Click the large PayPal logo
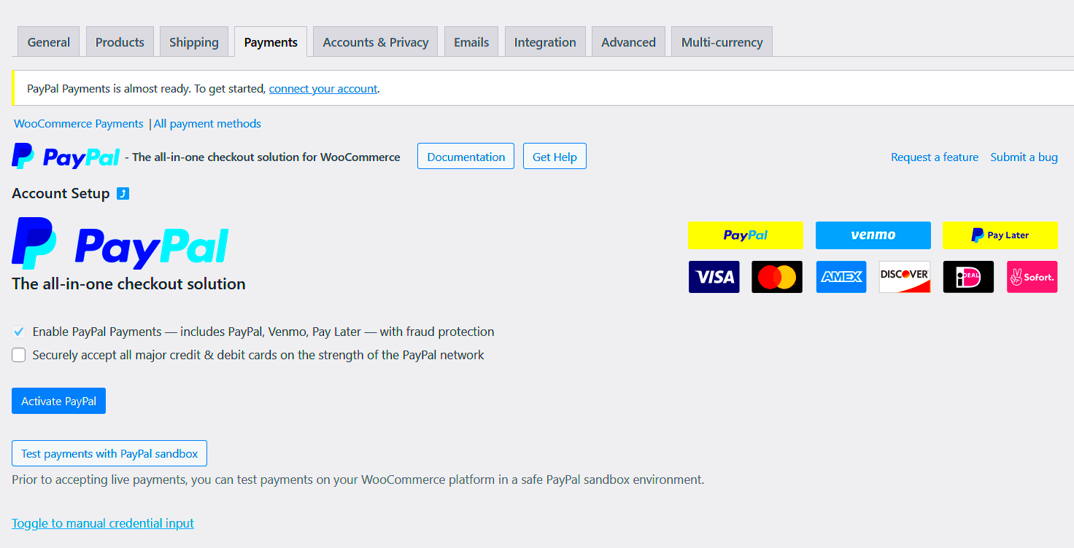 tap(120, 243)
